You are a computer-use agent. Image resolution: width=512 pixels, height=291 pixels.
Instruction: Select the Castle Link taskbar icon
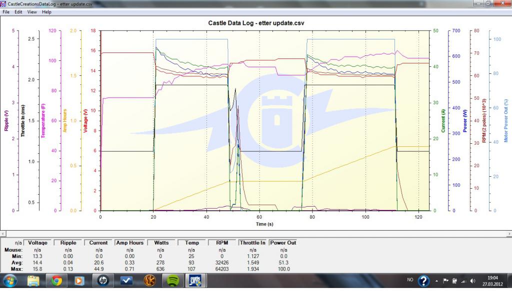pyautogui.click(x=194, y=281)
